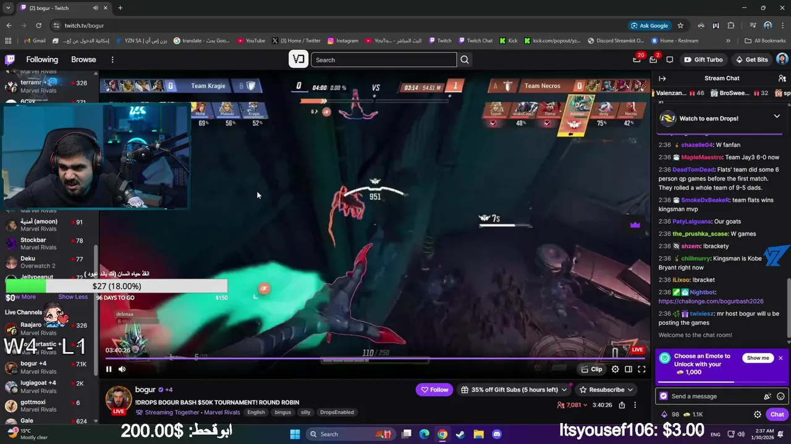Expand the Resubscribe dropdown
The height and width of the screenshot is (444, 791).
(630, 390)
